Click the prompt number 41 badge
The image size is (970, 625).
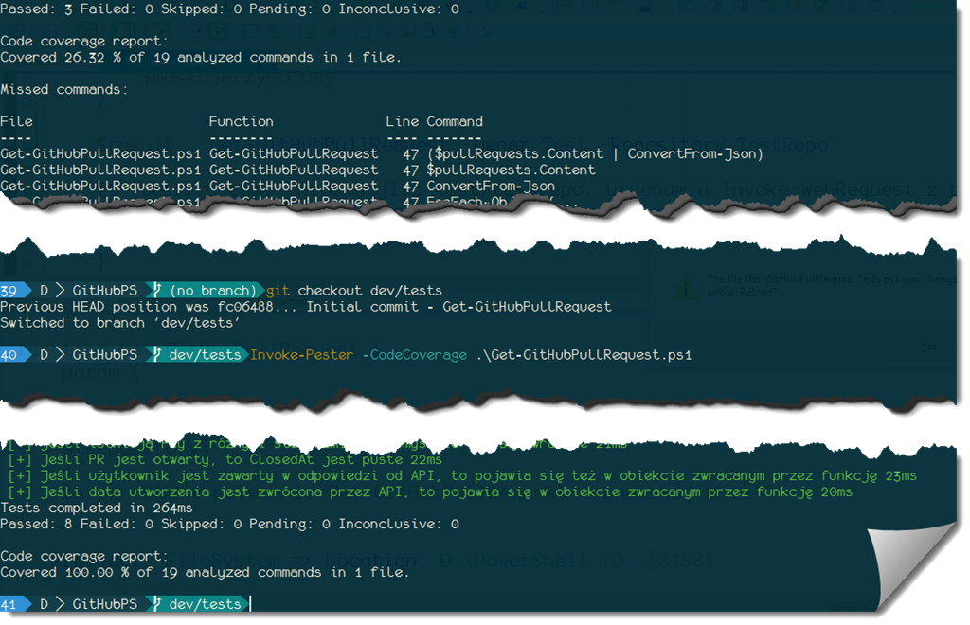[10, 604]
